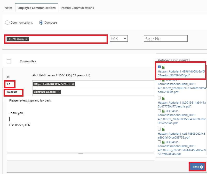Select the Communications radio button
207x174 pixels.
pyautogui.click(x=7, y=23)
